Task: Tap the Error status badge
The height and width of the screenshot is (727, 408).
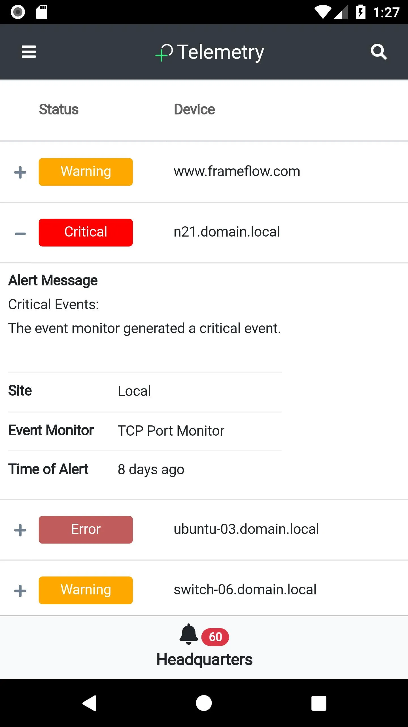Action: pos(86,530)
